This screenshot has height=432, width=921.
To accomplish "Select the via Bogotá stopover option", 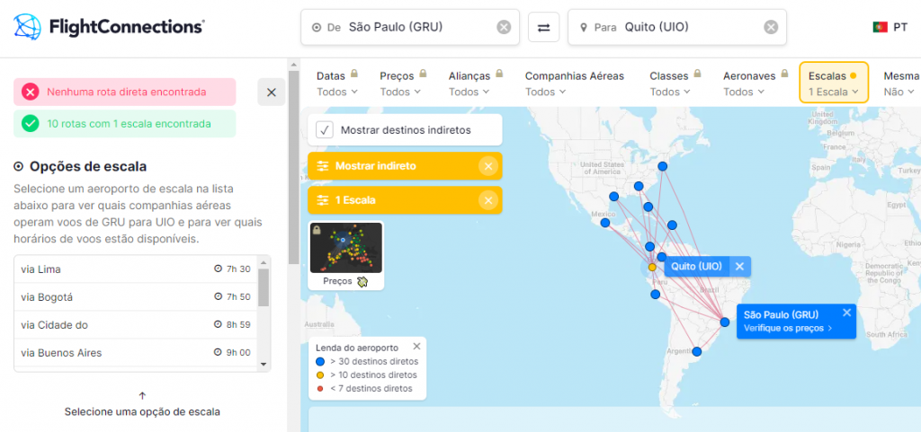I will (136, 297).
